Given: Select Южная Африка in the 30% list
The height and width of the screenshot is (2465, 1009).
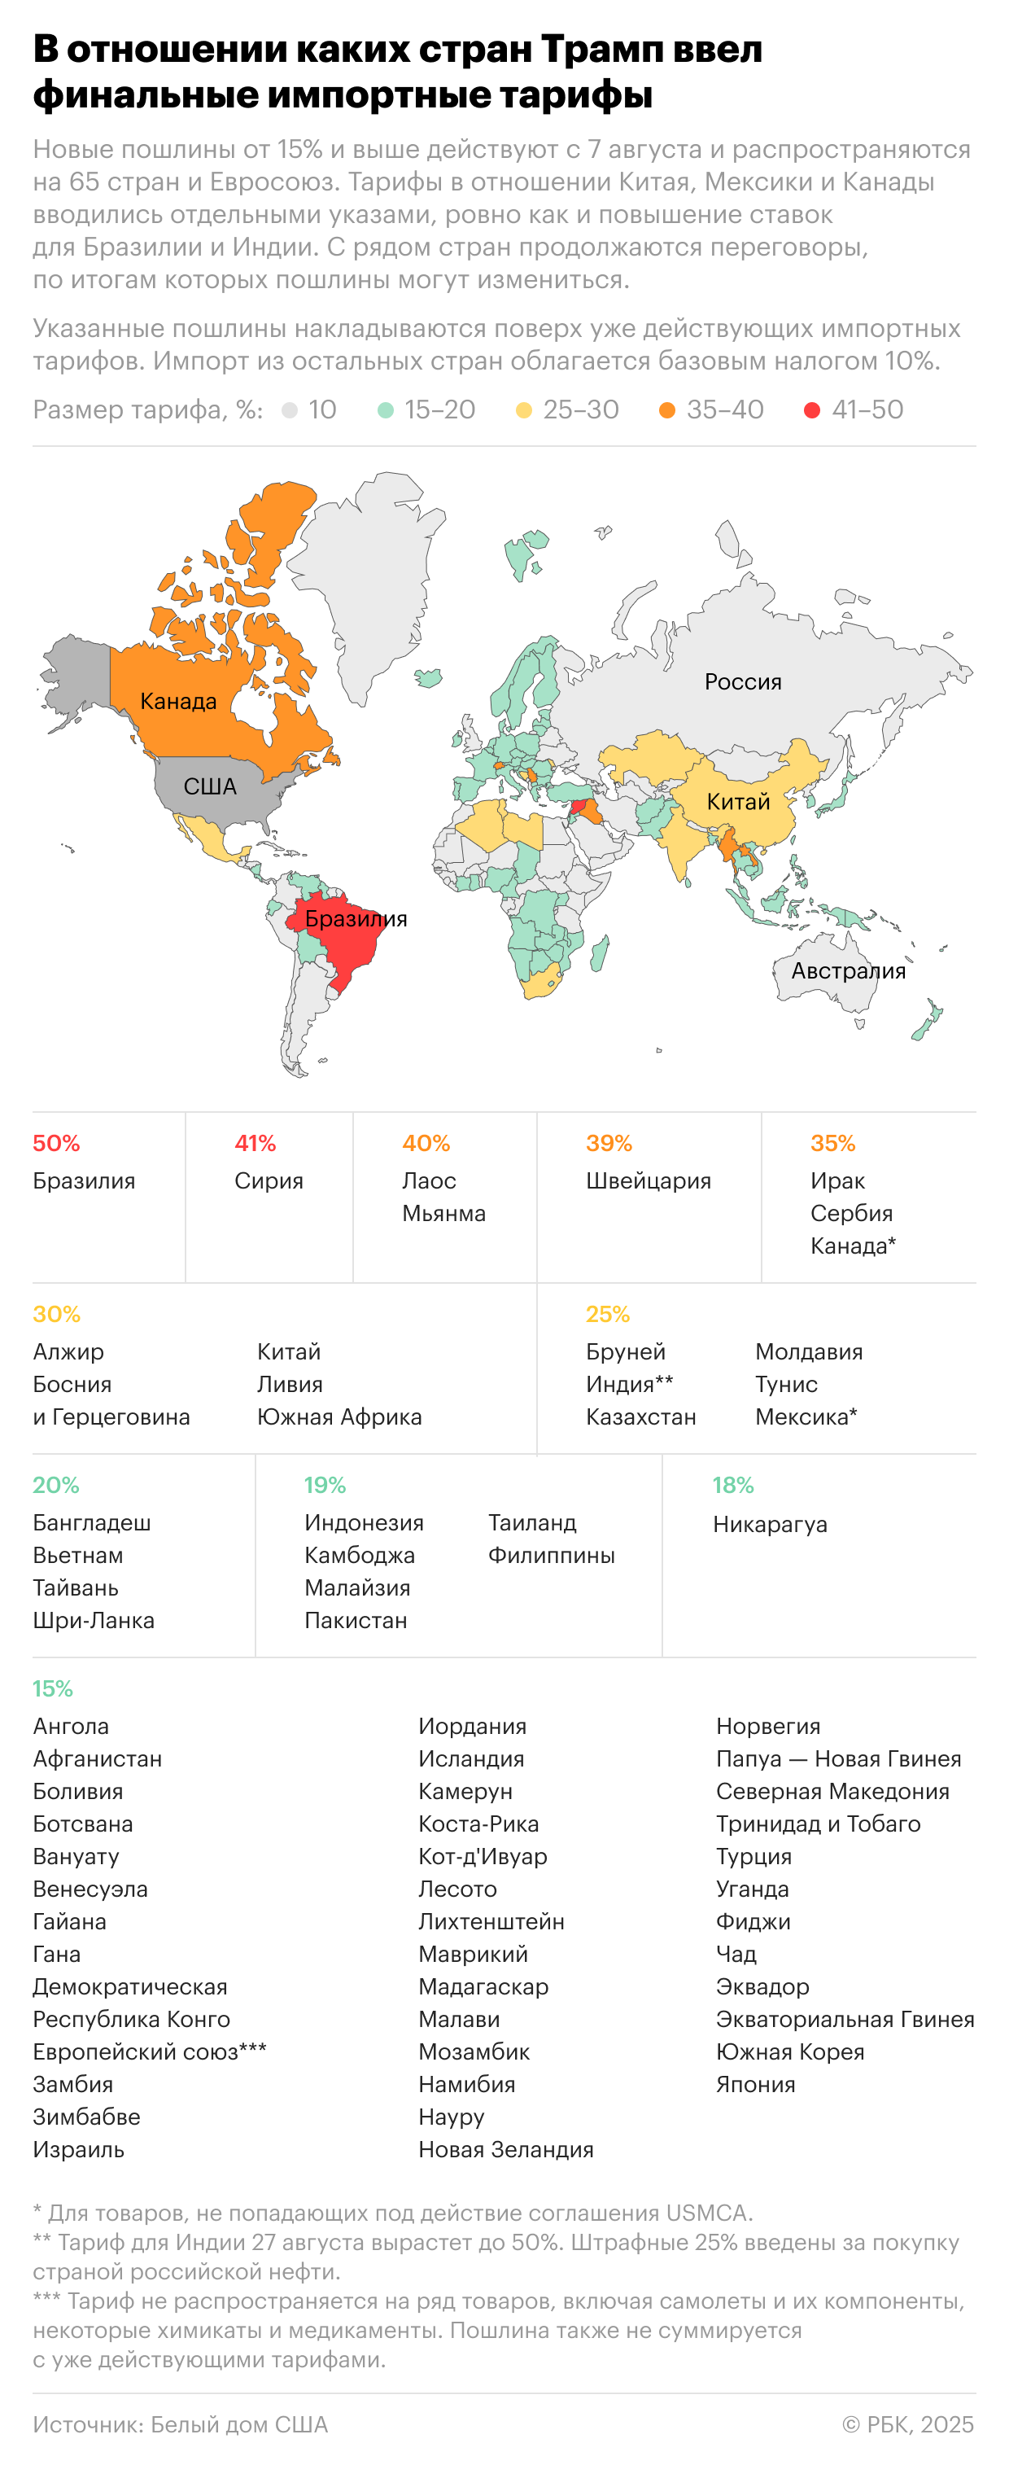Looking at the screenshot, I should (x=339, y=1417).
